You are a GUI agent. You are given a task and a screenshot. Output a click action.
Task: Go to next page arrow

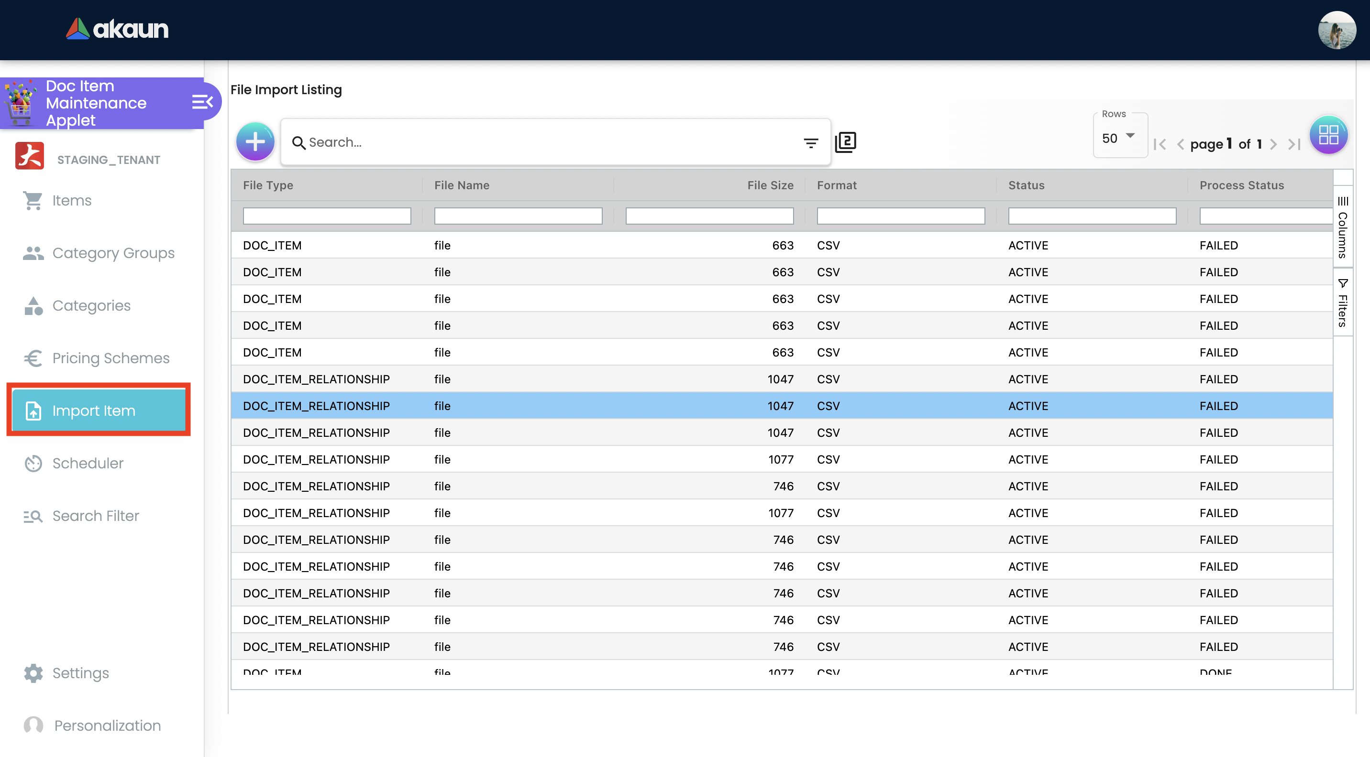click(1273, 144)
